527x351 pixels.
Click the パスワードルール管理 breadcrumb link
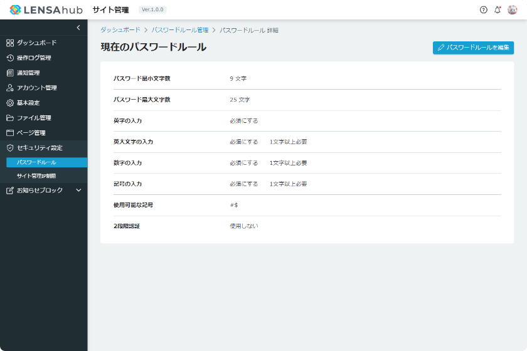[x=180, y=30]
